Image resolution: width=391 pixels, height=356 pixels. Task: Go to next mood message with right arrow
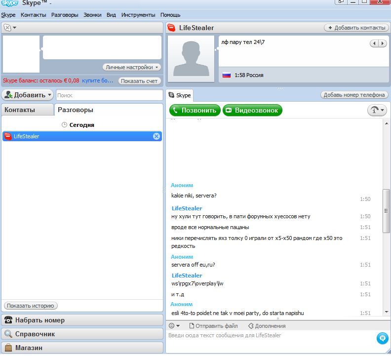(x=383, y=43)
